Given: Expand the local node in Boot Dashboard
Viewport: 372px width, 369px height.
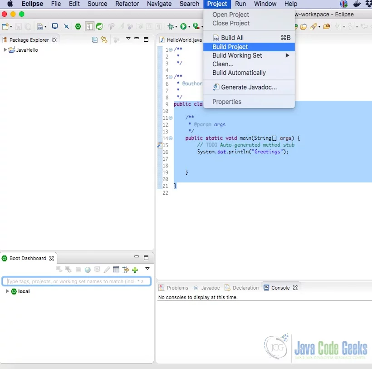Looking at the screenshot, I should click(7, 291).
